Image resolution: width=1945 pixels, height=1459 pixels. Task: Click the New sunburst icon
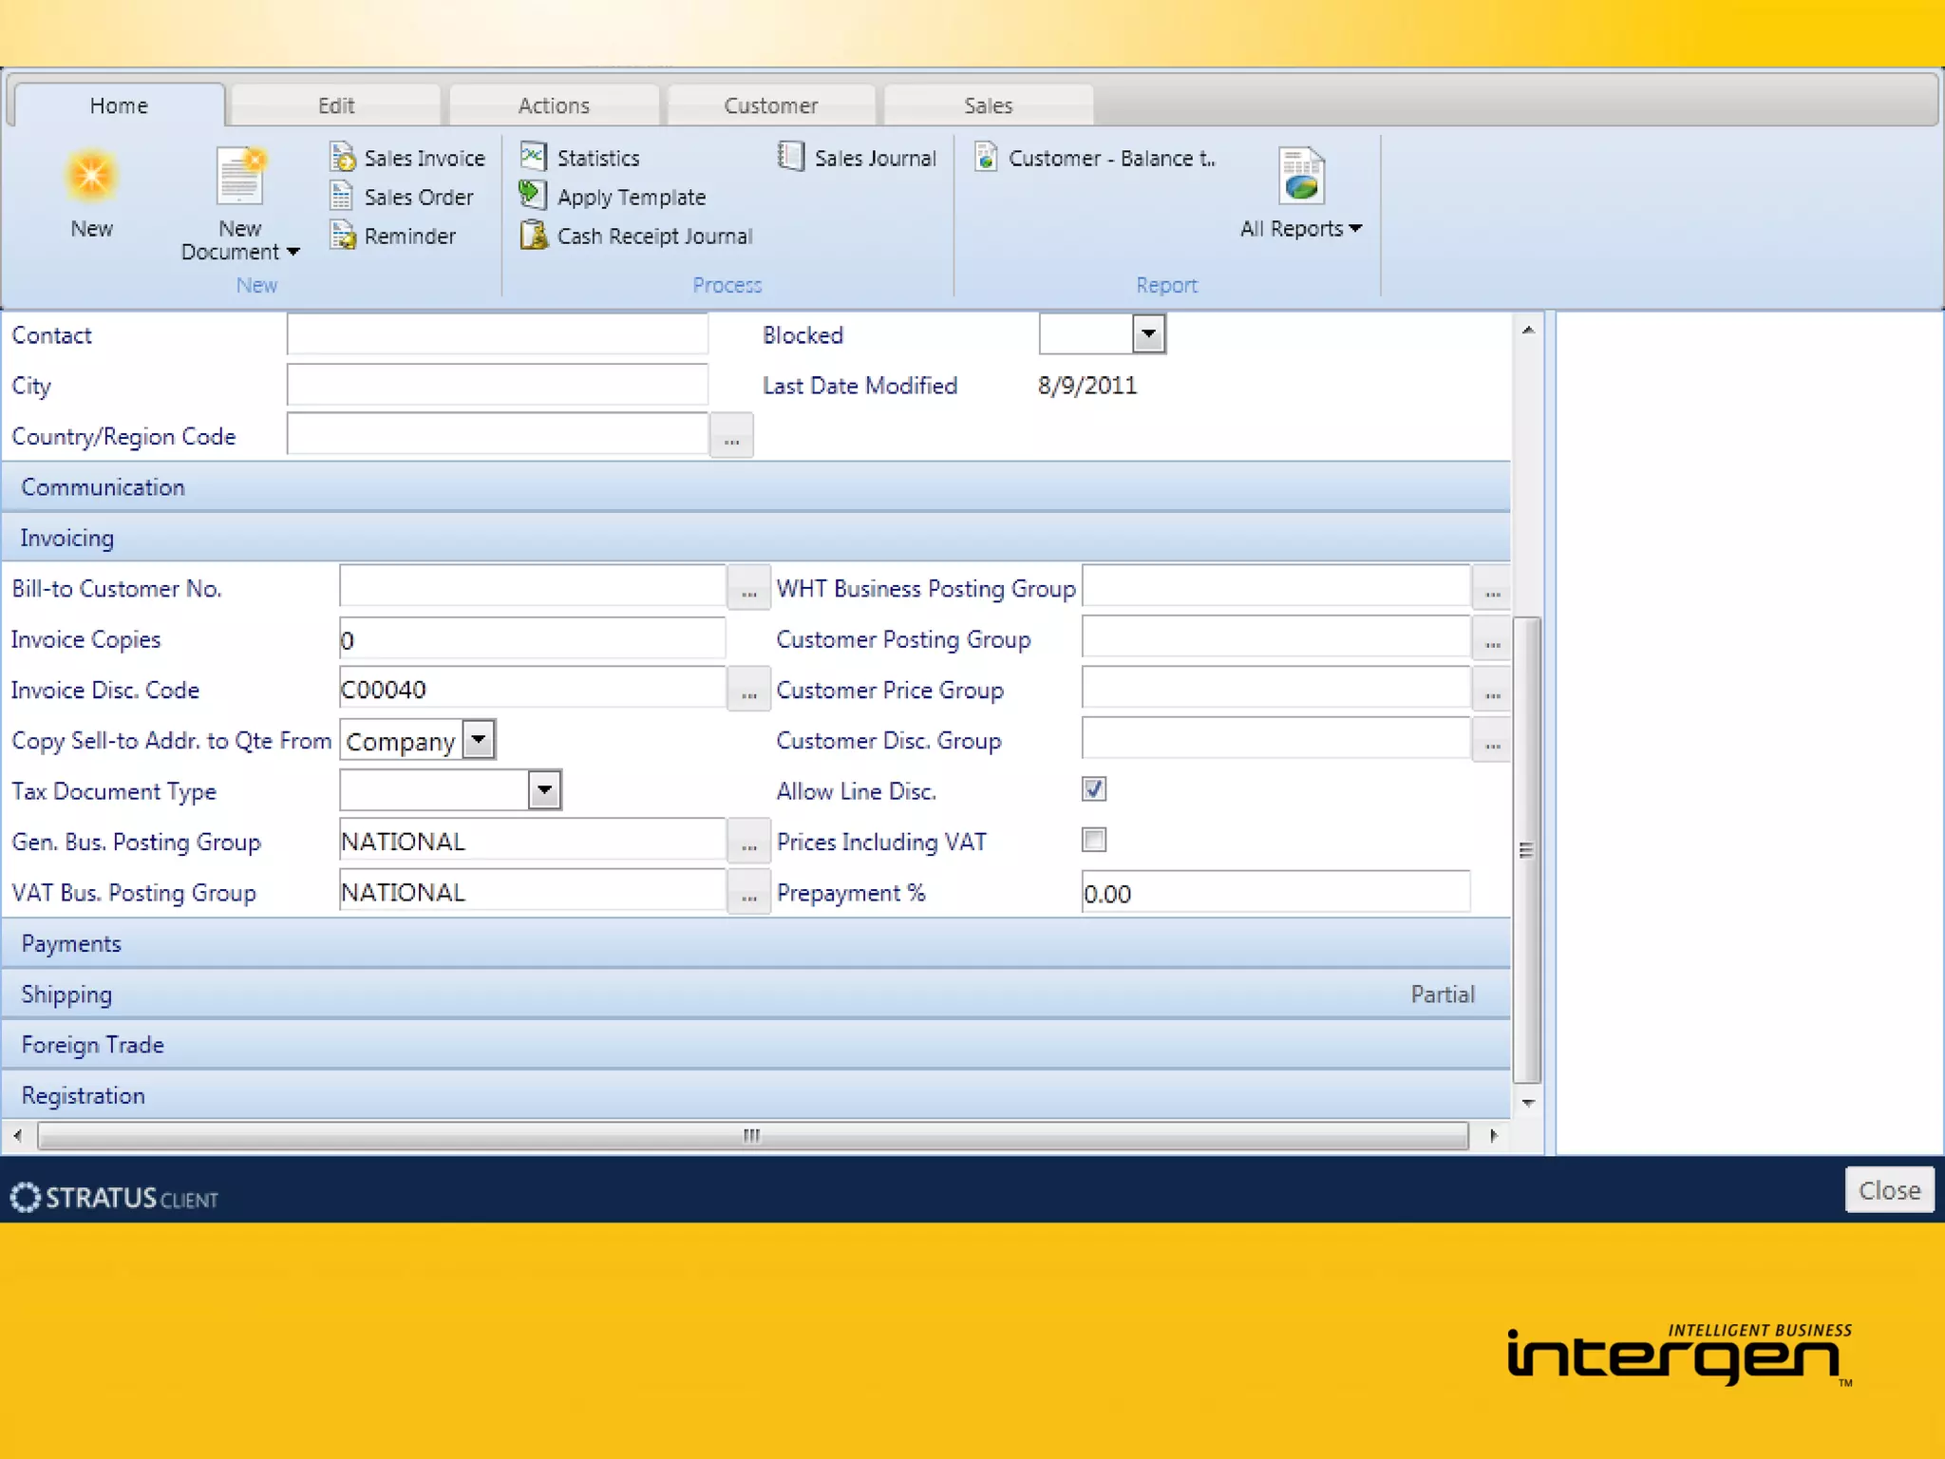coord(91,177)
